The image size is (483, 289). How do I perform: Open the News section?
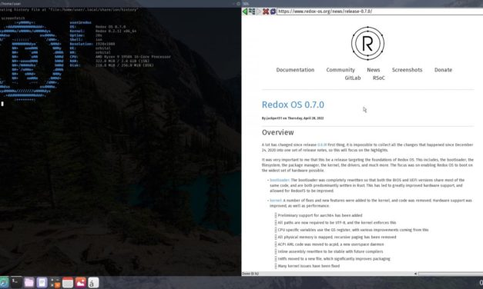point(374,70)
